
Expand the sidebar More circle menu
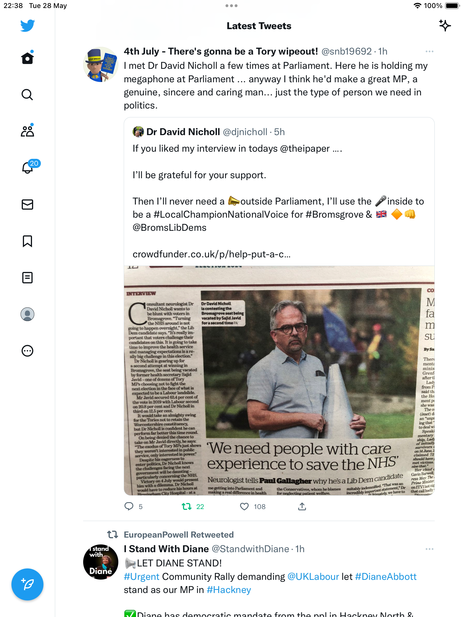(x=27, y=351)
